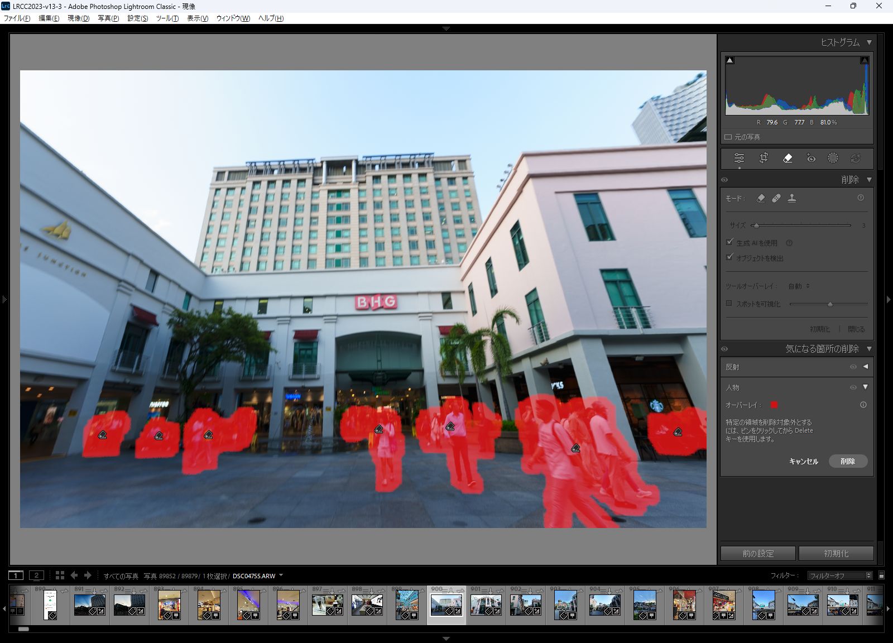Click the bottom 初期化 reset button
The image size is (893, 643).
point(836,553)
